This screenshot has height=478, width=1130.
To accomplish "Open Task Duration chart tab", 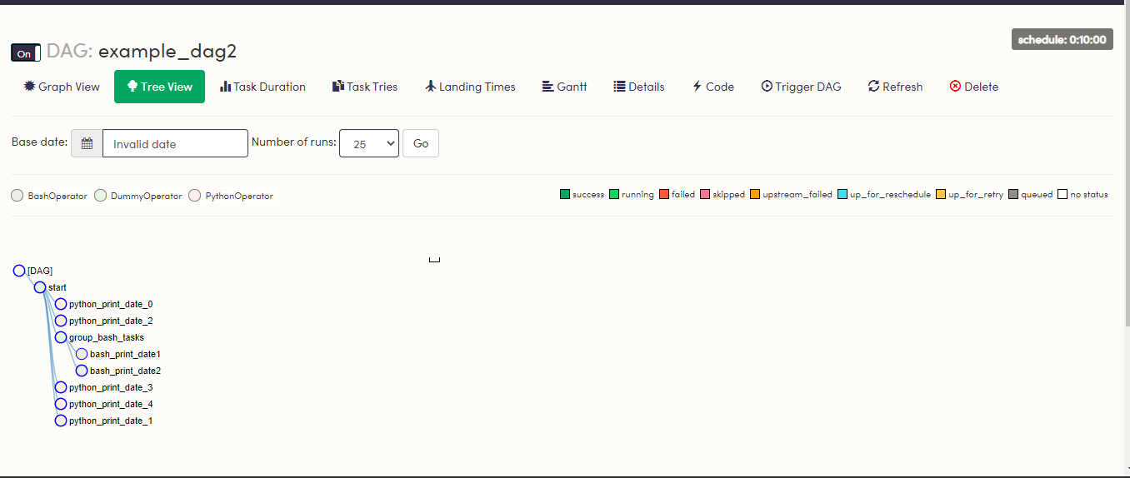I will [262, 87].
